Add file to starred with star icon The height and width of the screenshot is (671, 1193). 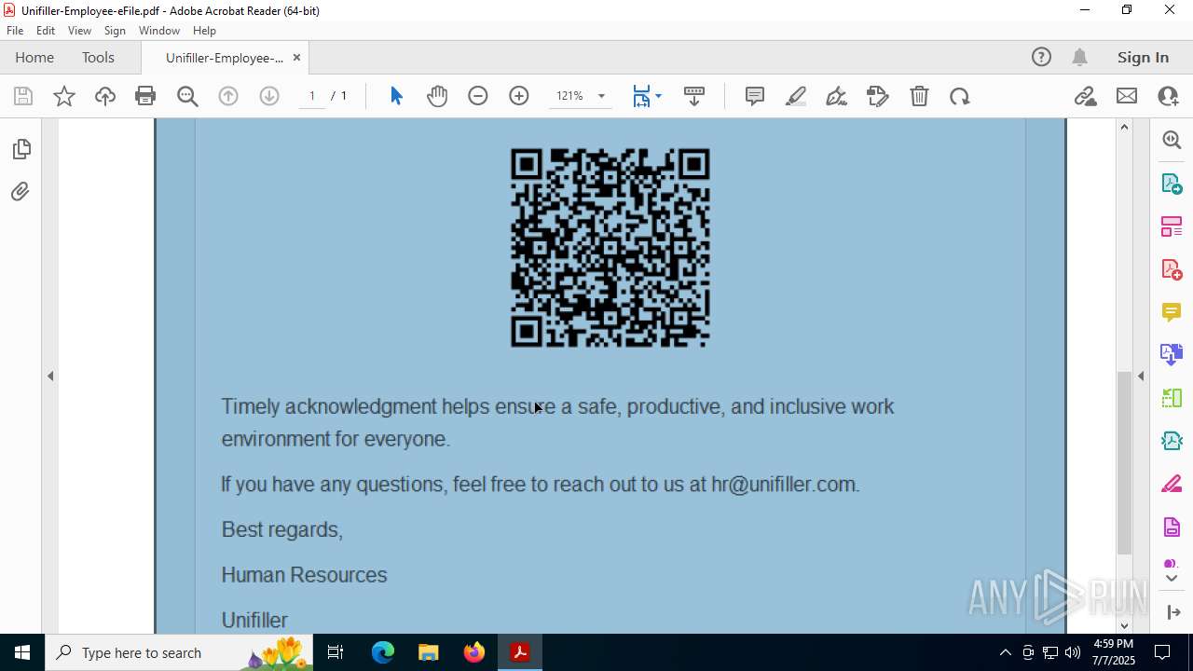point(64,96)
